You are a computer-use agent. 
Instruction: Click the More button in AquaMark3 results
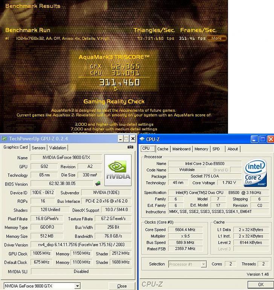coord(216,38)
